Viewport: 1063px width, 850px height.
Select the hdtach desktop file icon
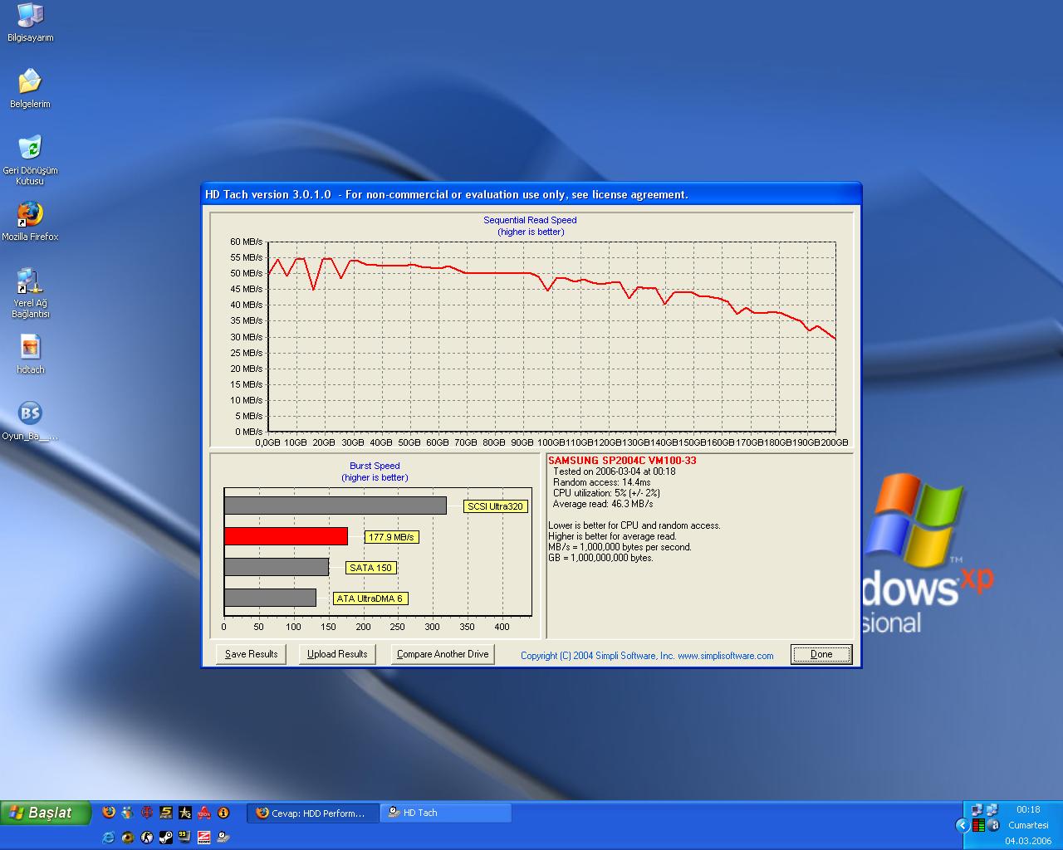(x=30, y=354)
